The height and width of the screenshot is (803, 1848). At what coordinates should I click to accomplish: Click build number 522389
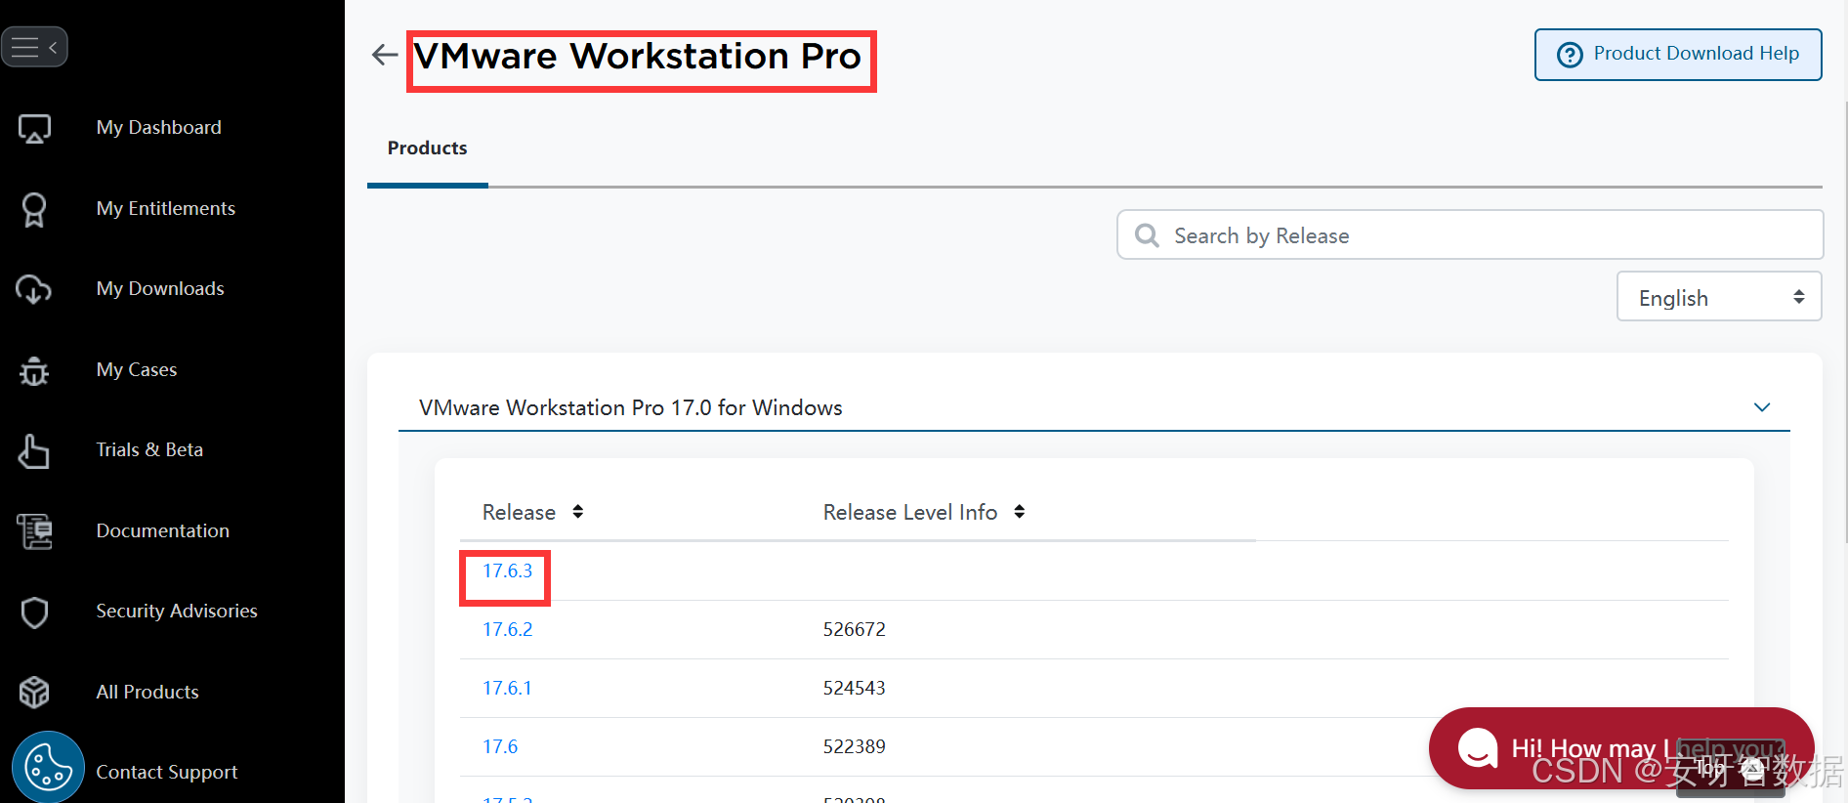pos(855,747)
